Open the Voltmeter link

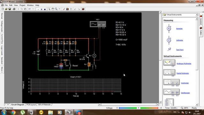pos(179,40)
